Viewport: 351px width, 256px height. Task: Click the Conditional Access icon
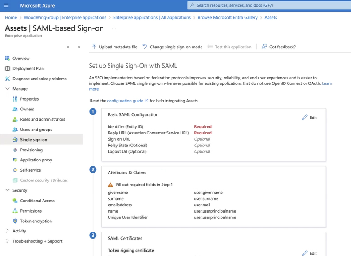15,201
